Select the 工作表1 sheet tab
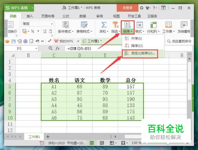The width and height of the screenshot is (198, 150). point(34,137)
